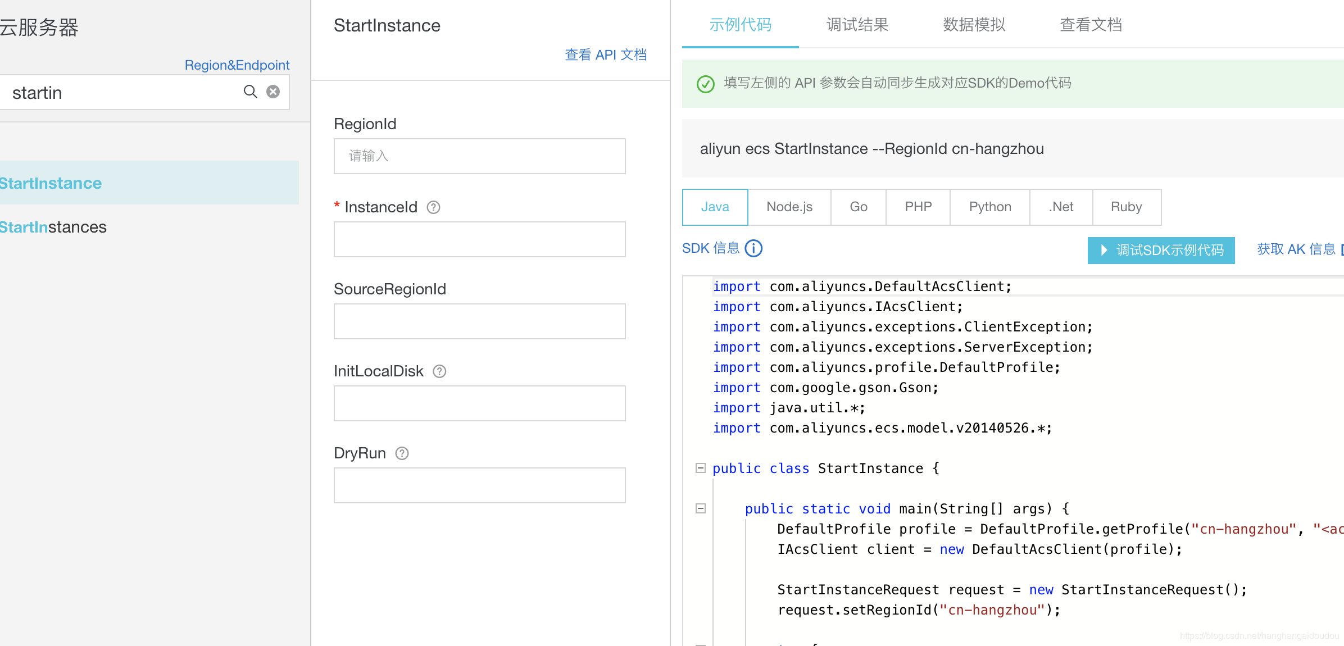Click the DryRun help icon
Viewport: 1344px width, 646px height.
402,453
